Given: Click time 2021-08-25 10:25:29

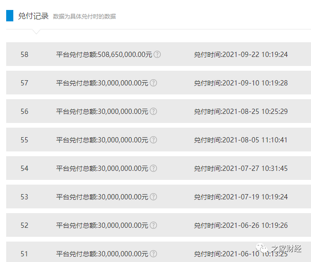Looking at the screenshot, I should click(255, 112).
